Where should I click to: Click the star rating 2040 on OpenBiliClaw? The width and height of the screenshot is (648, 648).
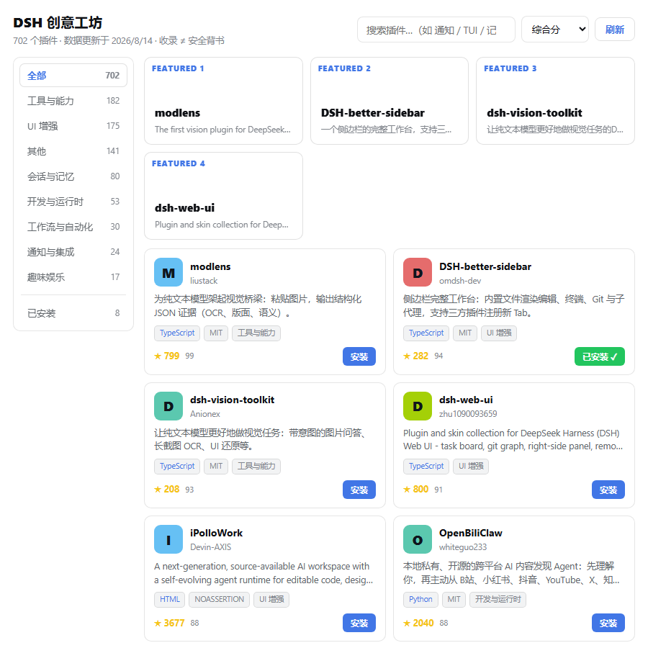click(x=418, y=623)
